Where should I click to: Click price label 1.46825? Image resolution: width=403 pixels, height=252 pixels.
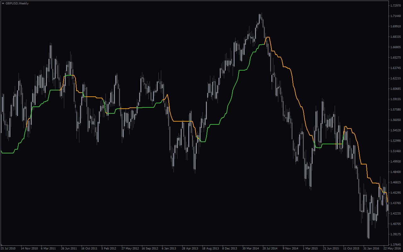[395, 182]
